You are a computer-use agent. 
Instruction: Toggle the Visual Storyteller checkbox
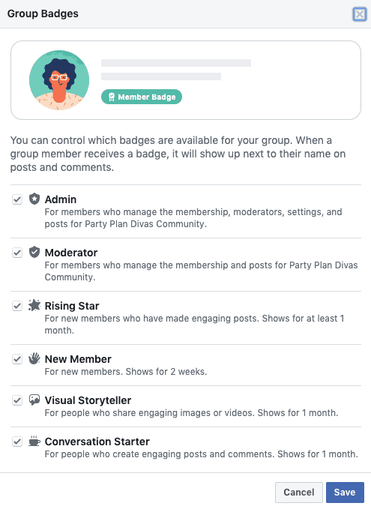[17, 400]
